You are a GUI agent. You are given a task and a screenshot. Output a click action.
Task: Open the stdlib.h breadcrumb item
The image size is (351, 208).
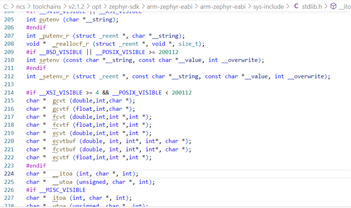click(312, 7)
